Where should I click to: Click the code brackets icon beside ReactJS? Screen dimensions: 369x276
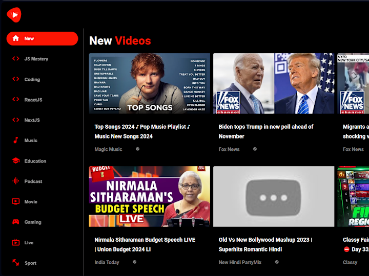(x=16, y=100)
